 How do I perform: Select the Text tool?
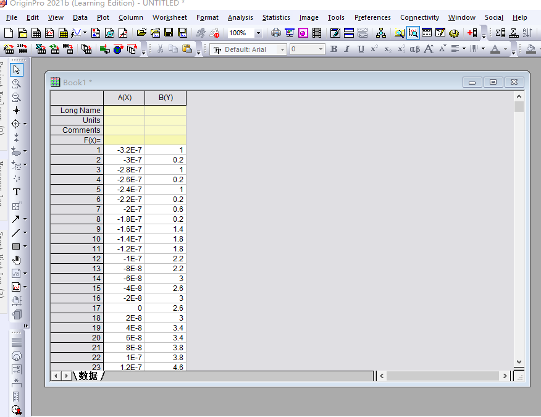pyautogui.click(x=17, y=192)
